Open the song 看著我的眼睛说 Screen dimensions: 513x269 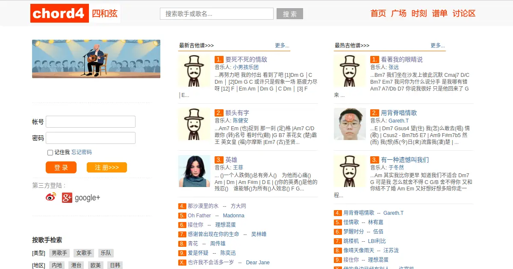click(402, 59)
